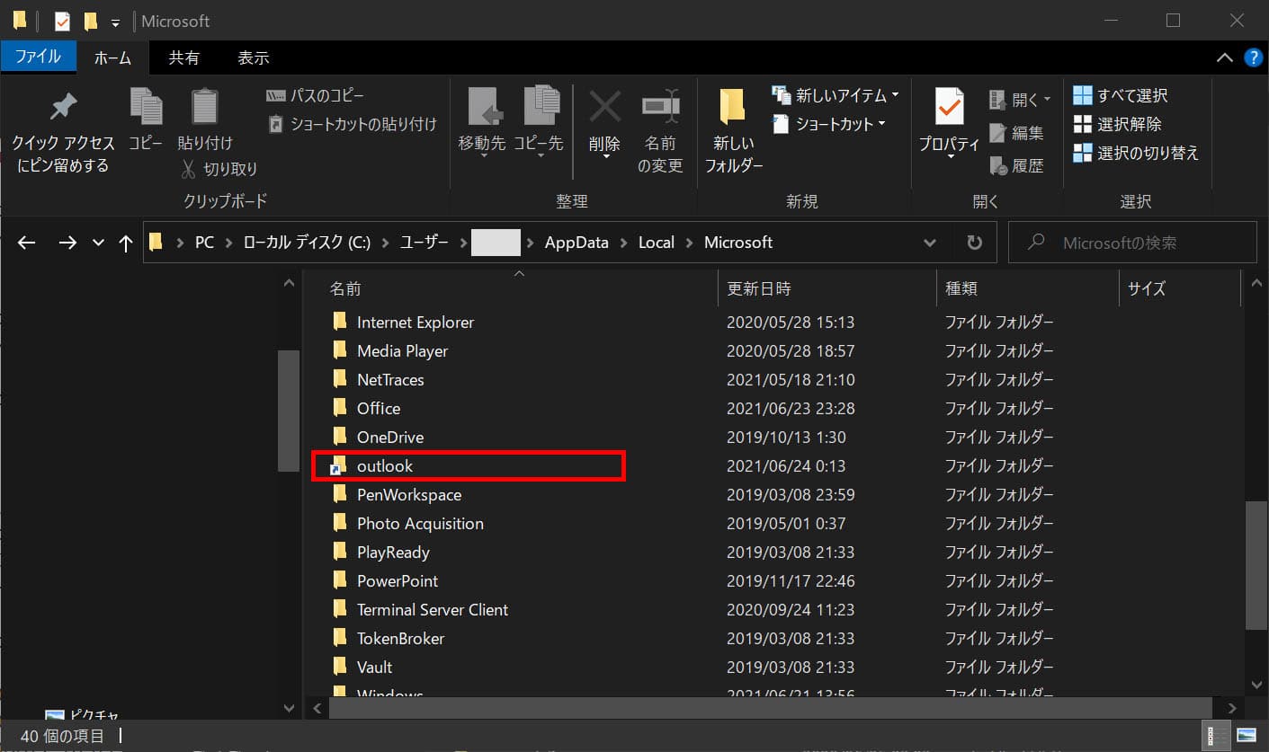Click Select none (選択解除)
This screenshot has width=1269, height=752.
coord(1118,124)
